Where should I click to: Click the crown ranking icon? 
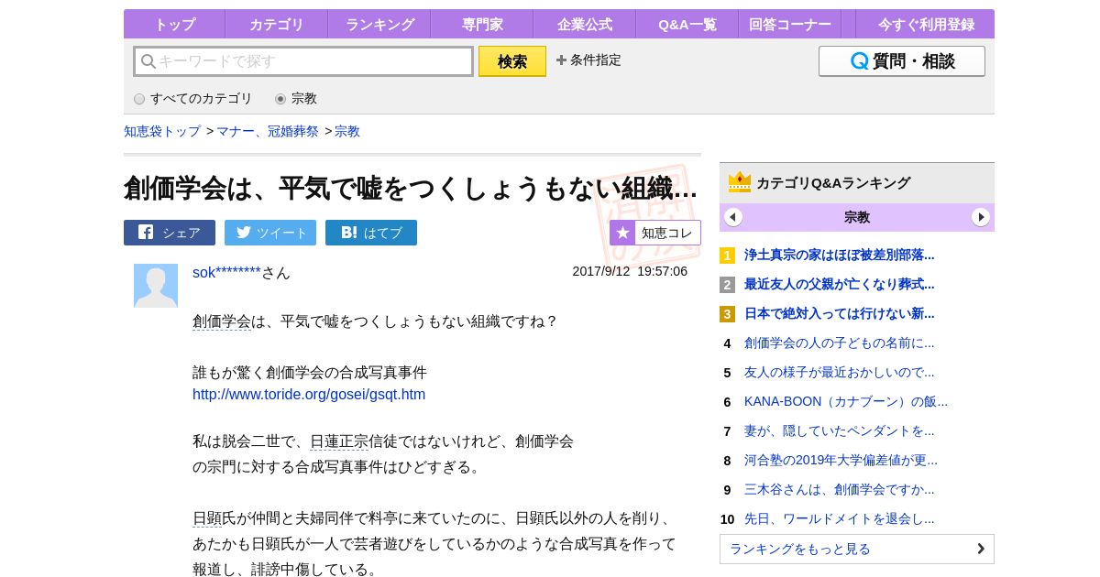click(740, 182)
